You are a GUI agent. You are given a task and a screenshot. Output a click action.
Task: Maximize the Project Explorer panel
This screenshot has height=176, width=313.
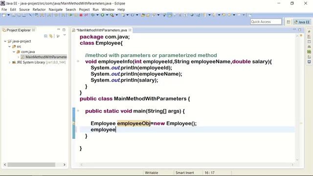pyautogui.click(x=64, y=30)
